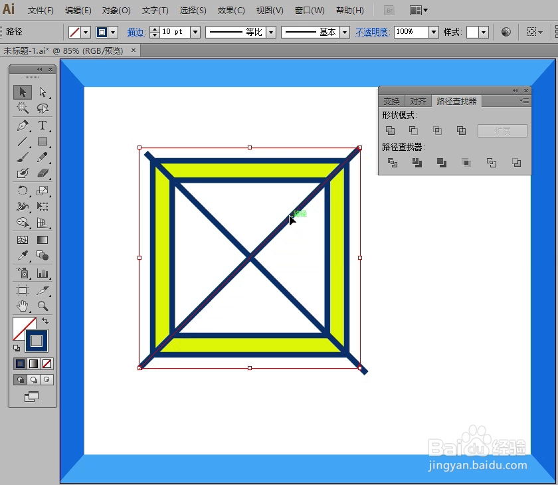Enable Draw Behind mode
Screen dimensions: 558x485
coord(33,379)
